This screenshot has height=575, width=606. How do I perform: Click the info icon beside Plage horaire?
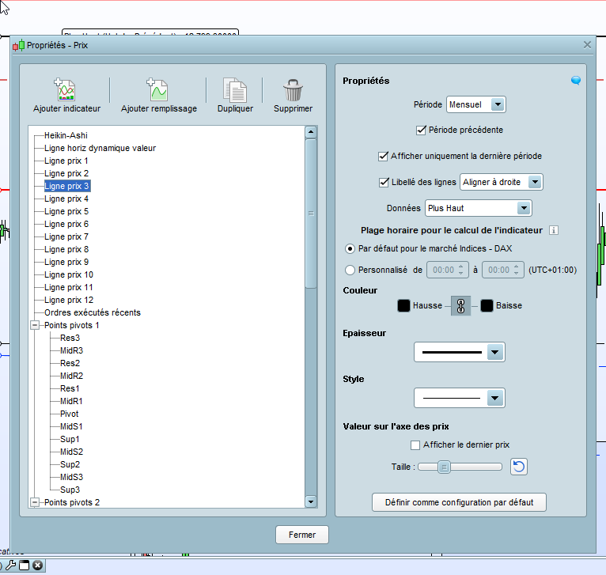click(554, 230)
